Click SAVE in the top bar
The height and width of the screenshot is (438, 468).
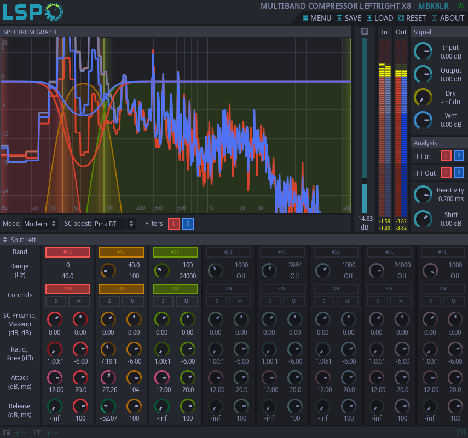click(349, 18)
